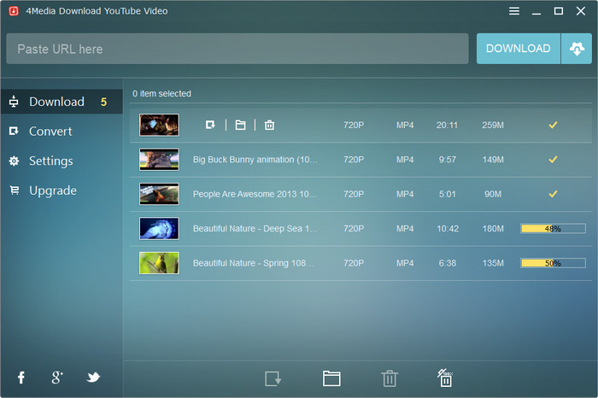The width and height of the screenshot is (598, 398).
Task: Select the Spring video thumbnail
Action: [x=159, y=263]
